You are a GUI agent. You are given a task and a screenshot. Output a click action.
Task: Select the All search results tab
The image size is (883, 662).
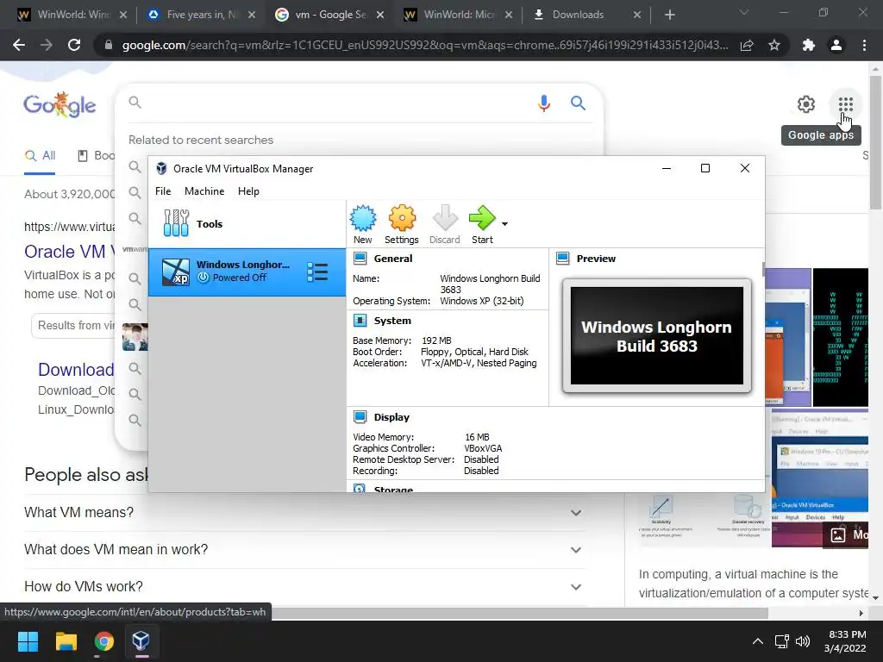(40, 156)
